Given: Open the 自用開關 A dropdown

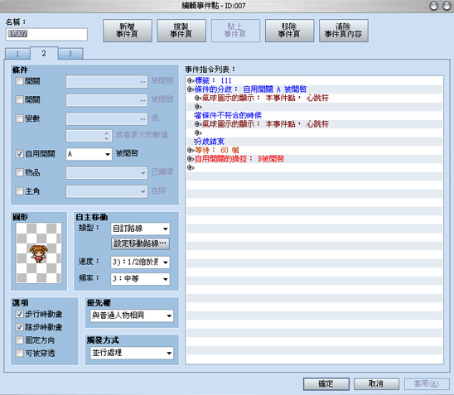Looking at the screenshot, I should (x=89, y=154).
